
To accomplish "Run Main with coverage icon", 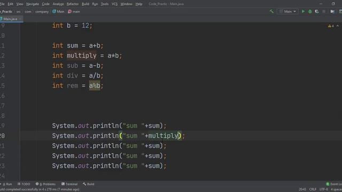I will point(317,12).
